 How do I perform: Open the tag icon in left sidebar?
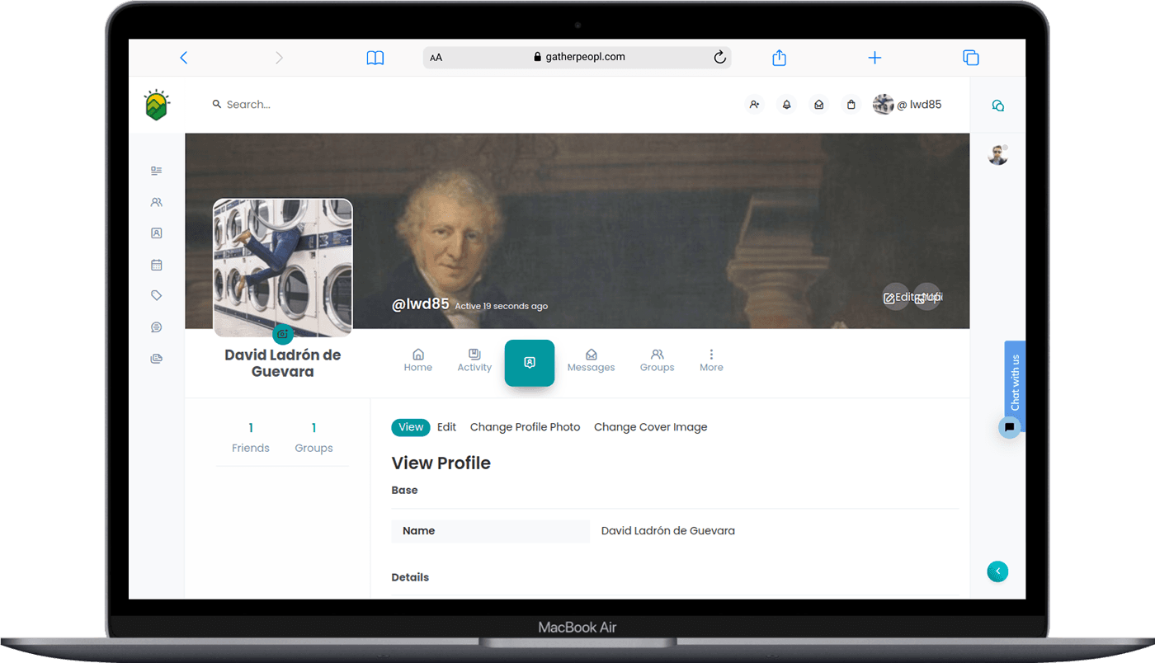click(157, 295)
